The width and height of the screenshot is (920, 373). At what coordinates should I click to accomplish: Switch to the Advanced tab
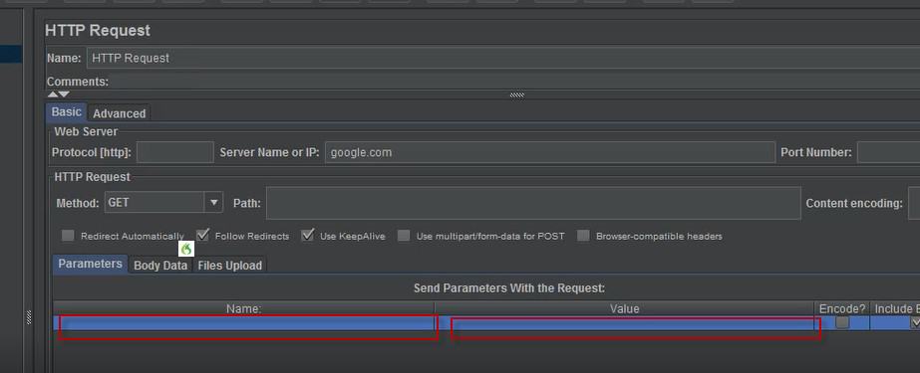tap(119, 113)
